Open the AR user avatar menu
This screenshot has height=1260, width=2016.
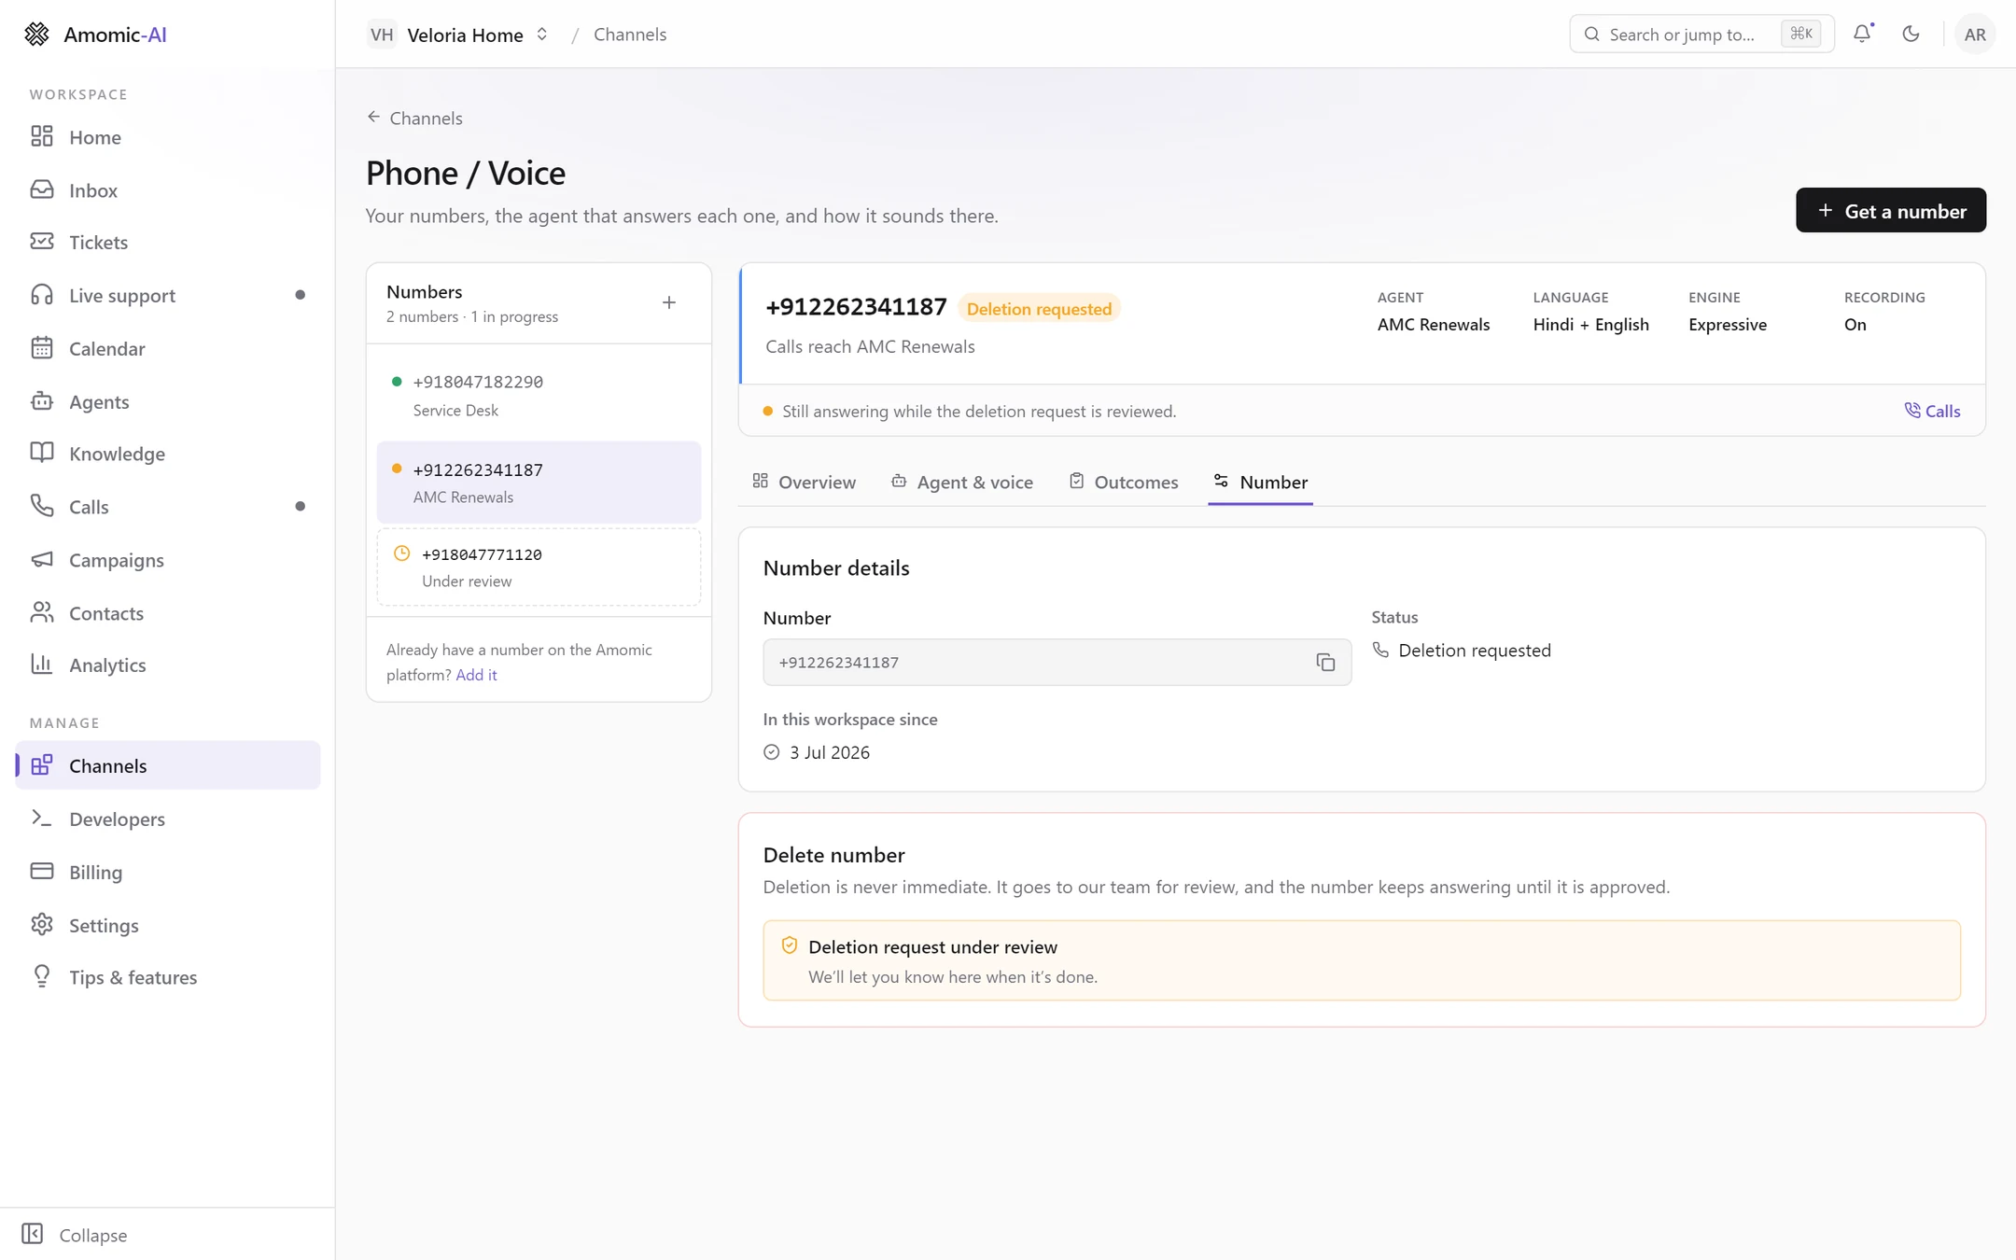(x=1974, y=34)
